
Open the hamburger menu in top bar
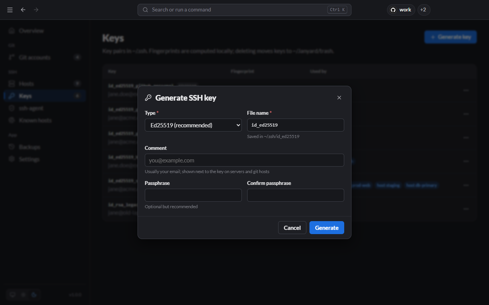pyautogui.click(x=10, y=10)
